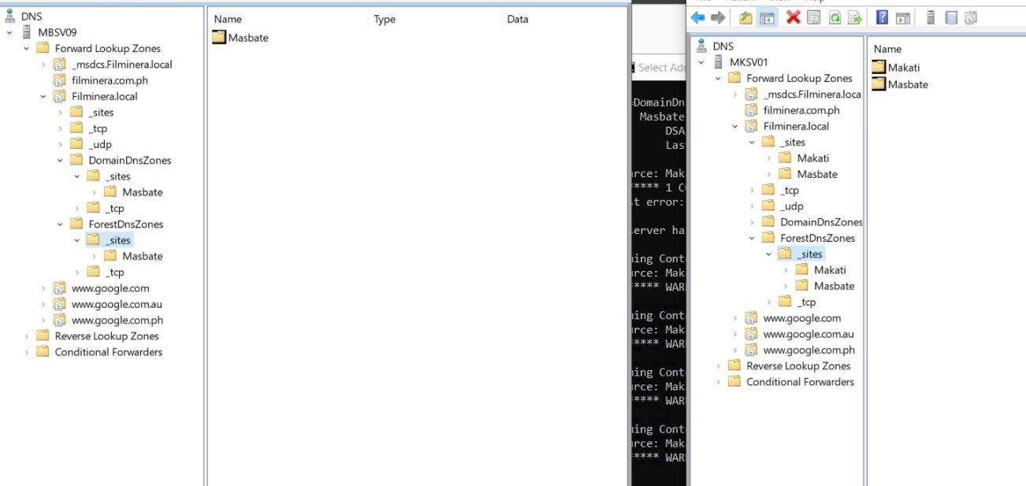Image resolution: width=1026 pixels, height=486 pixels.
Task: Click the Up One Level folder icon
Action: [745, 17]
